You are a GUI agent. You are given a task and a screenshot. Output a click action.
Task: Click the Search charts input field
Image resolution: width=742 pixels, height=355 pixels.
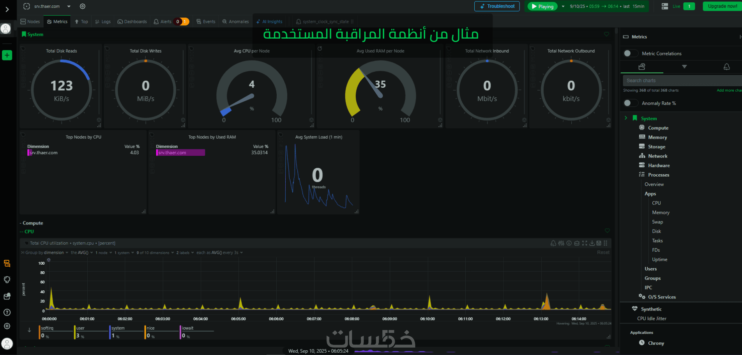[x=682, y=81]
